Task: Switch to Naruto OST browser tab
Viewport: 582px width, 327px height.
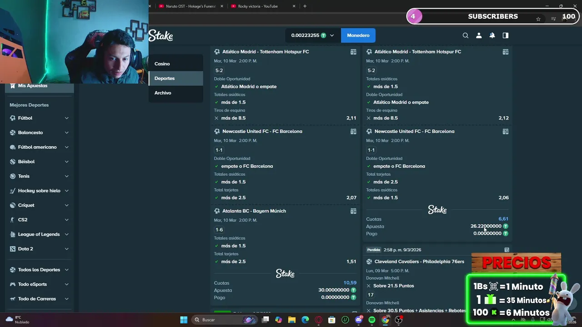Action: (190, 6)
